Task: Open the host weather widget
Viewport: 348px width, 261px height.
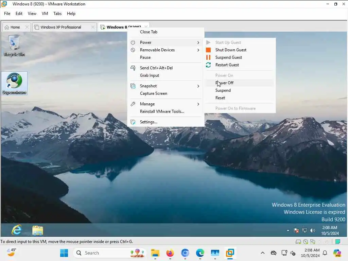Action: coord(11,253)
